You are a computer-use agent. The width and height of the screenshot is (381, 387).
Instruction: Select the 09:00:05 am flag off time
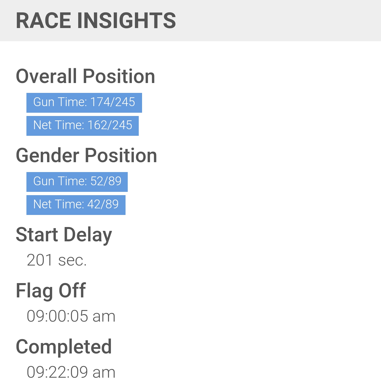click(71, 316)
